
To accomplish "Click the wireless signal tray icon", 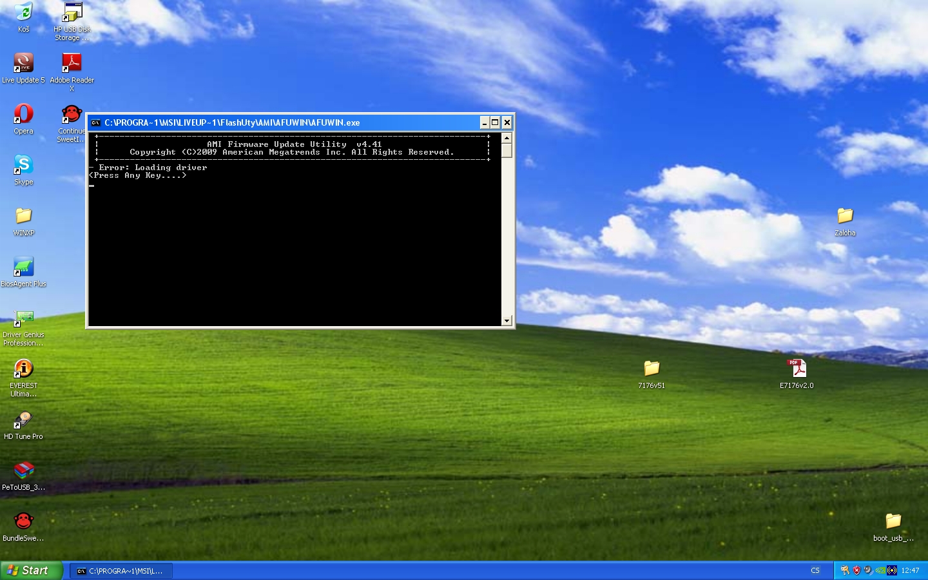I will point(891,570).
